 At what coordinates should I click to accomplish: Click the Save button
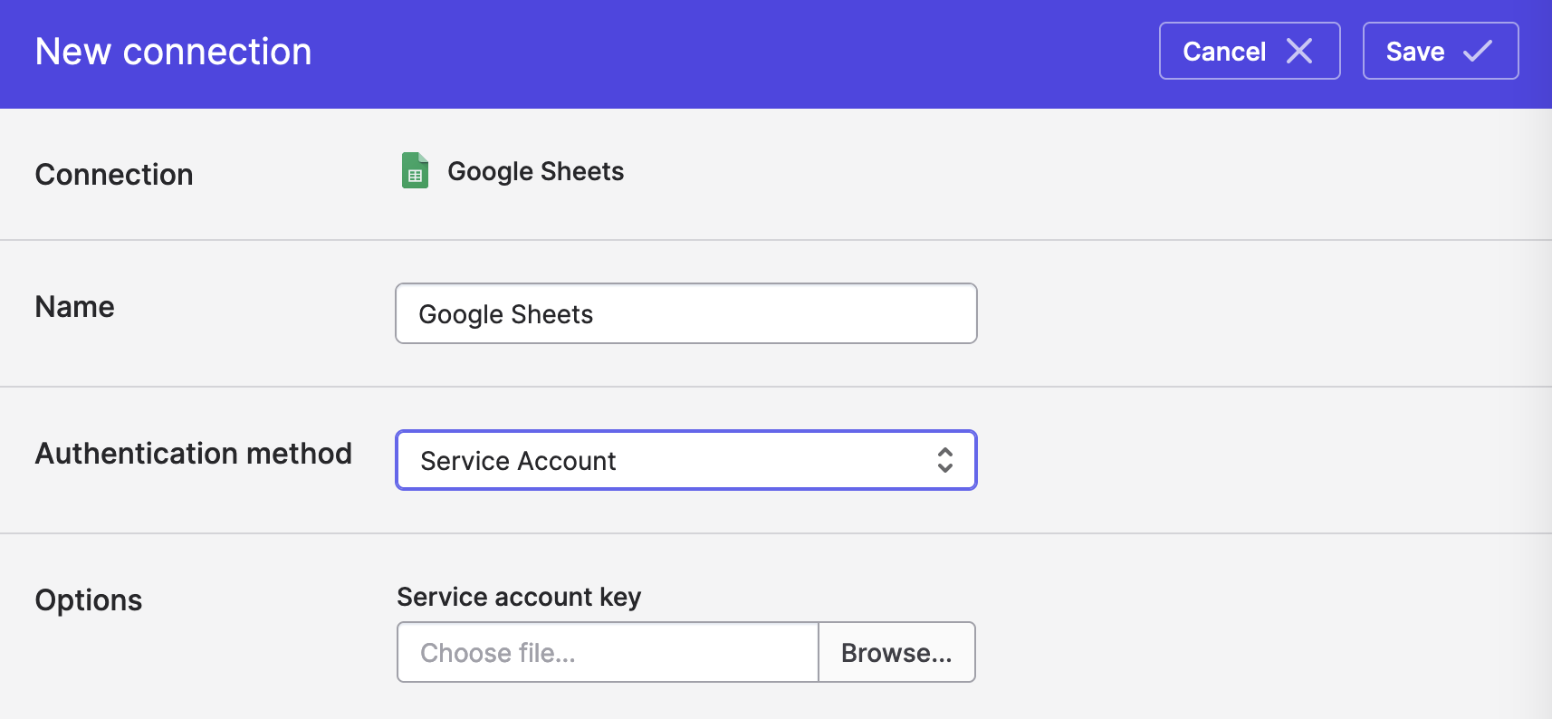[x=1441, y=51]
